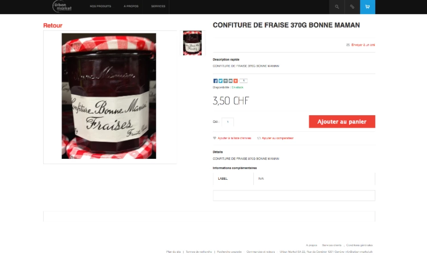Focus the quantity input field
The image size is (427, 267).
tap(228, 122)
